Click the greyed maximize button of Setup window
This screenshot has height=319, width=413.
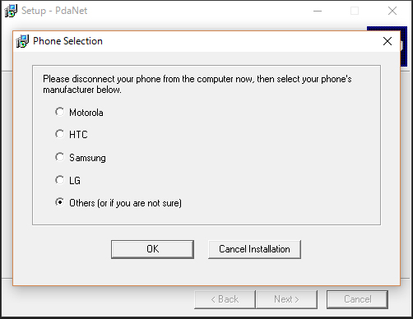tap(355, 11)
